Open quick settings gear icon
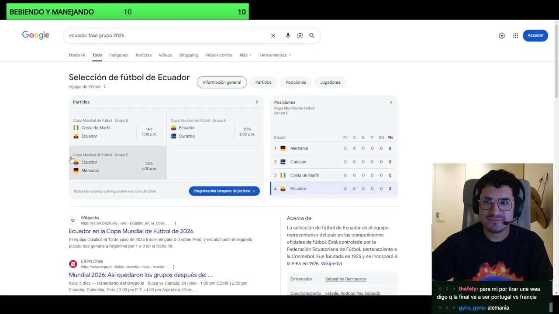Screen dimensions: 559x314 tap(502, 35)
